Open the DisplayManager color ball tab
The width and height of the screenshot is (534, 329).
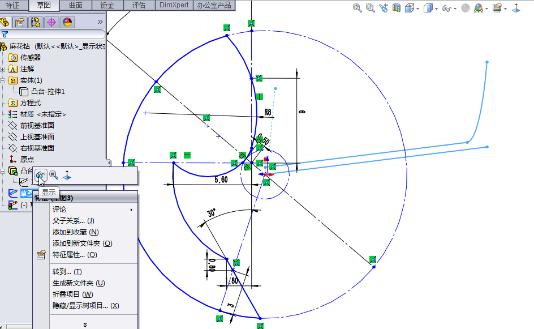point(67,23)
